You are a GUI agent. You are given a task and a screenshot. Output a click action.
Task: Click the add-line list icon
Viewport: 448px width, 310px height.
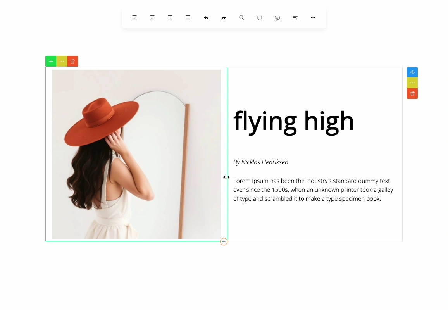(x=295, y=18)
